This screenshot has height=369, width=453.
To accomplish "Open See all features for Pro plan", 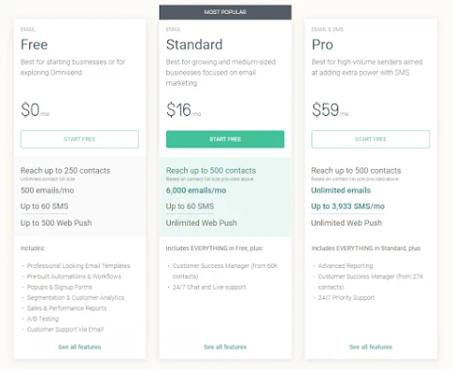I will click(x=371, y=347).
